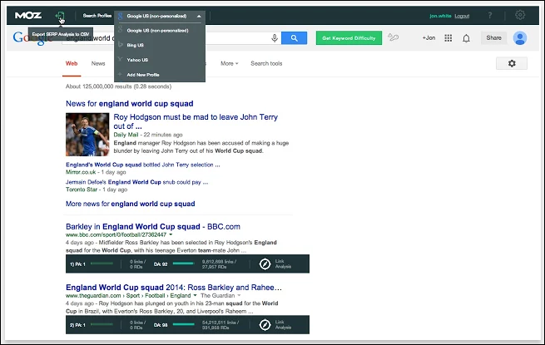The width and height of the screenshot is (545, 345).
Task: Click the Logout link
Action: [462, 16]
